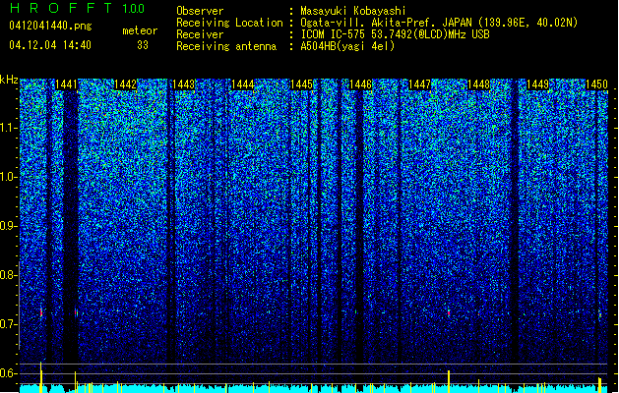This screenshot has width=619, height=393.
Task: Click the 1443 time marker
Action: tap(184, 84)
